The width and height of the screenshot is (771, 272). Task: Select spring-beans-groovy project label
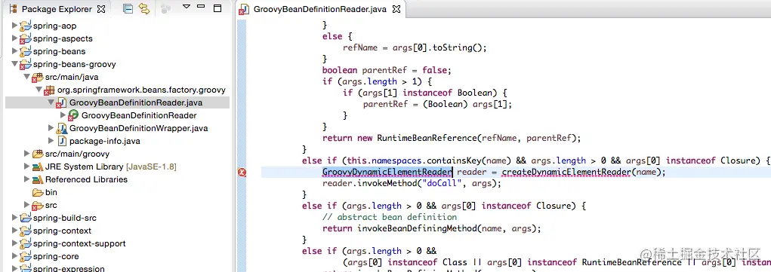pyautogui.click(x=75, y=64)
